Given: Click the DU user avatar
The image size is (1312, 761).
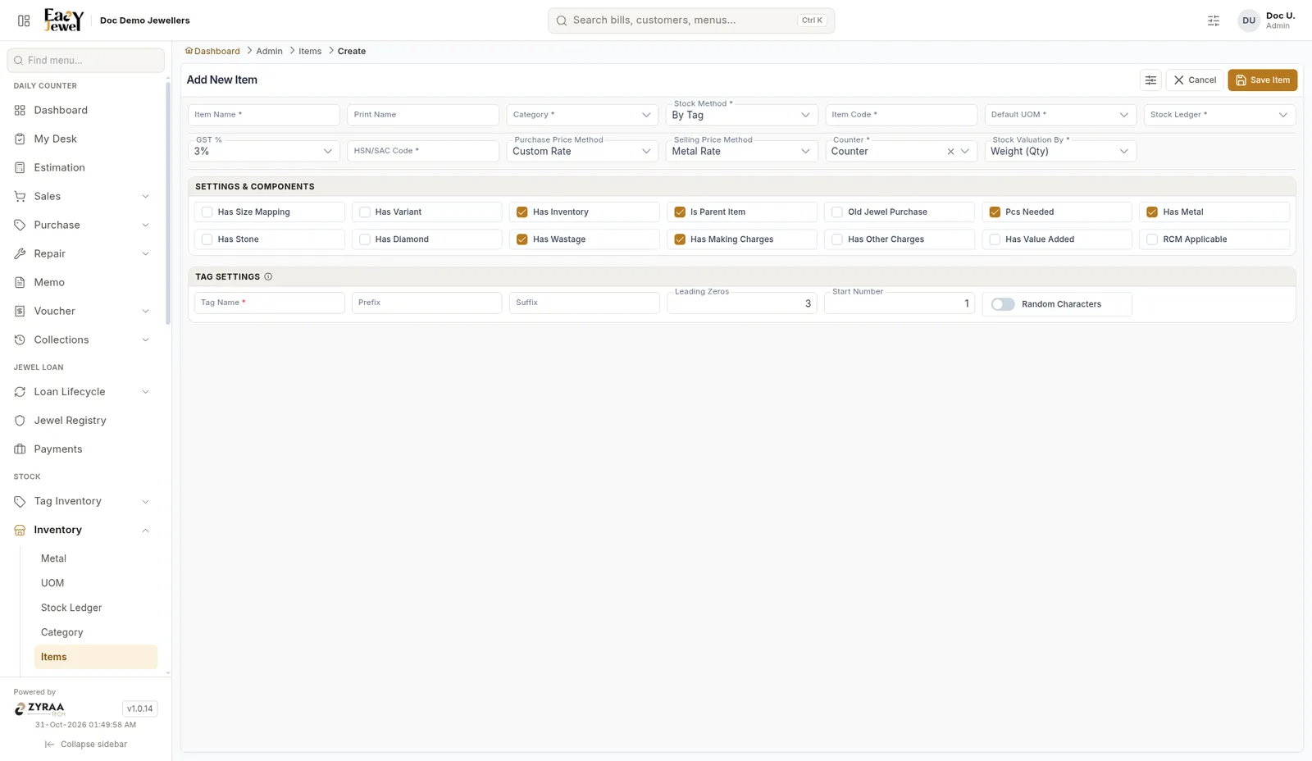Looking at the screenshot, I should [1249, 21].
